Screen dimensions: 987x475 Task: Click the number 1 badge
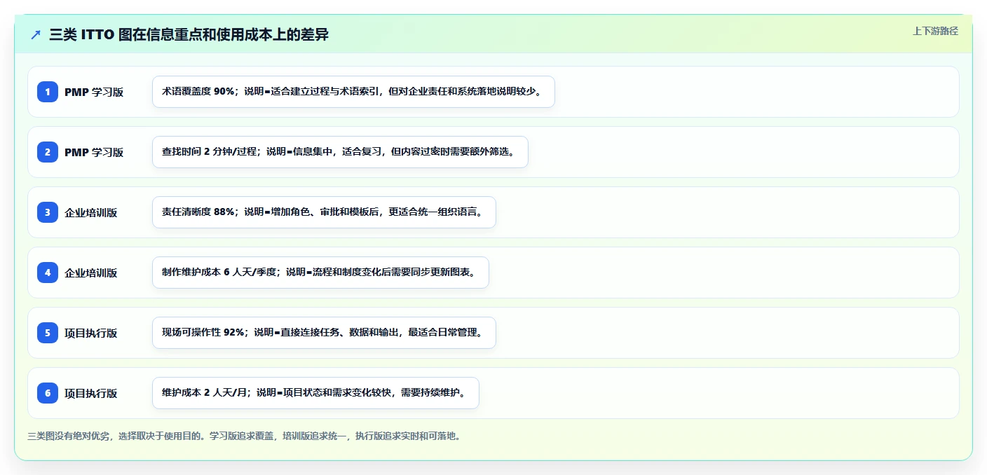(x=48, y=91)
